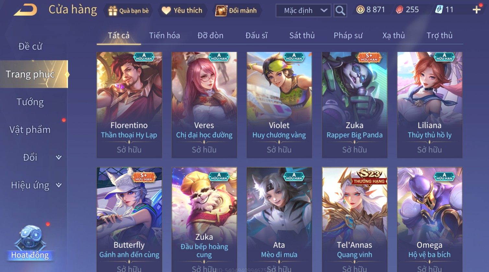Open the search magnifier icon
This screenshot has width=489, height=272.
[340, 10]
